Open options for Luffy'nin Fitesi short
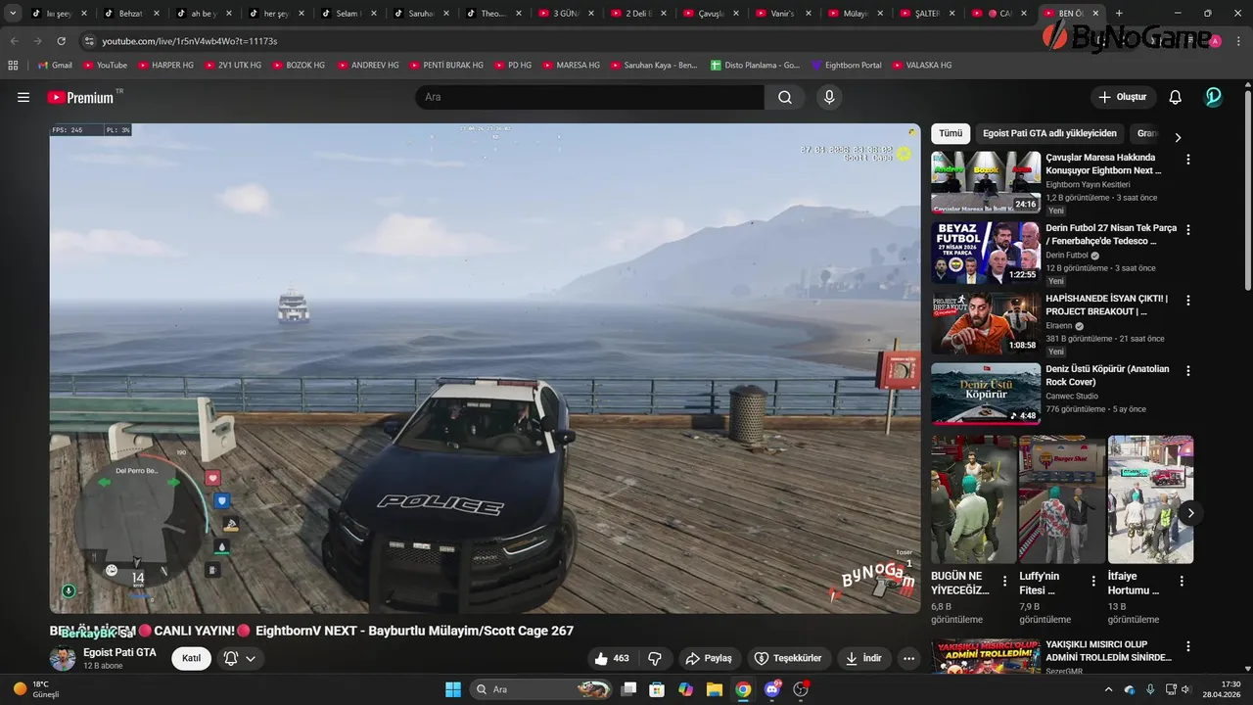This screenshot has height=705, width=1253. (1093, 580)
